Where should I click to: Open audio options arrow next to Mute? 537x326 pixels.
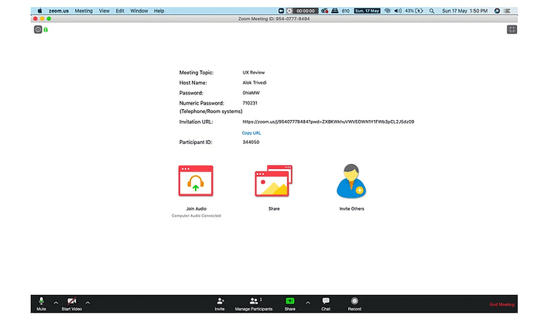pos(56,303)
